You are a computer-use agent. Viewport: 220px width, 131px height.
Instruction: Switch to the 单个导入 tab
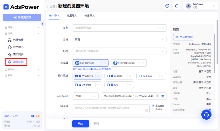[x=54, y=15]
